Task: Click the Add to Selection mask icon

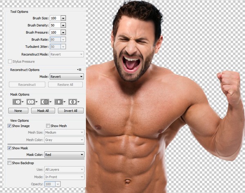Action: tap(30, 102)
